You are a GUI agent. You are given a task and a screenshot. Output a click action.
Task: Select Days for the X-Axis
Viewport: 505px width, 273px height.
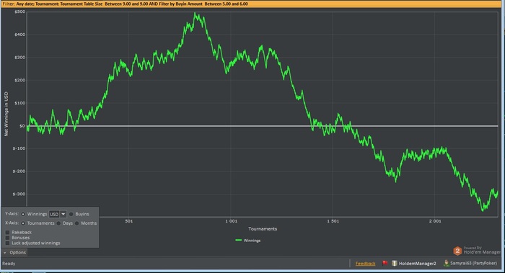(x=58, y=223)
